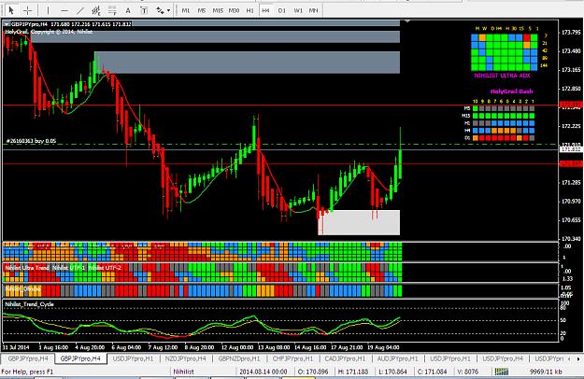The width and height of the screenshot is (584, 379).
Task: Click the '6 Aug 04:00' time axis label
Action: point(126,347)
